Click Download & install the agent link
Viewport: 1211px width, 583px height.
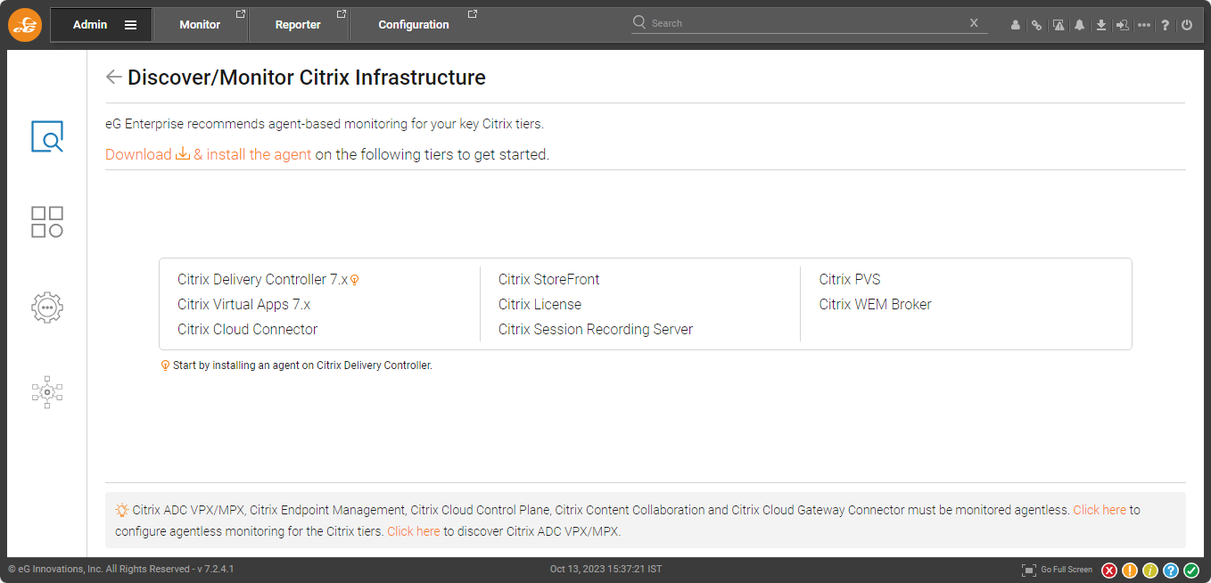pos(209,154)
